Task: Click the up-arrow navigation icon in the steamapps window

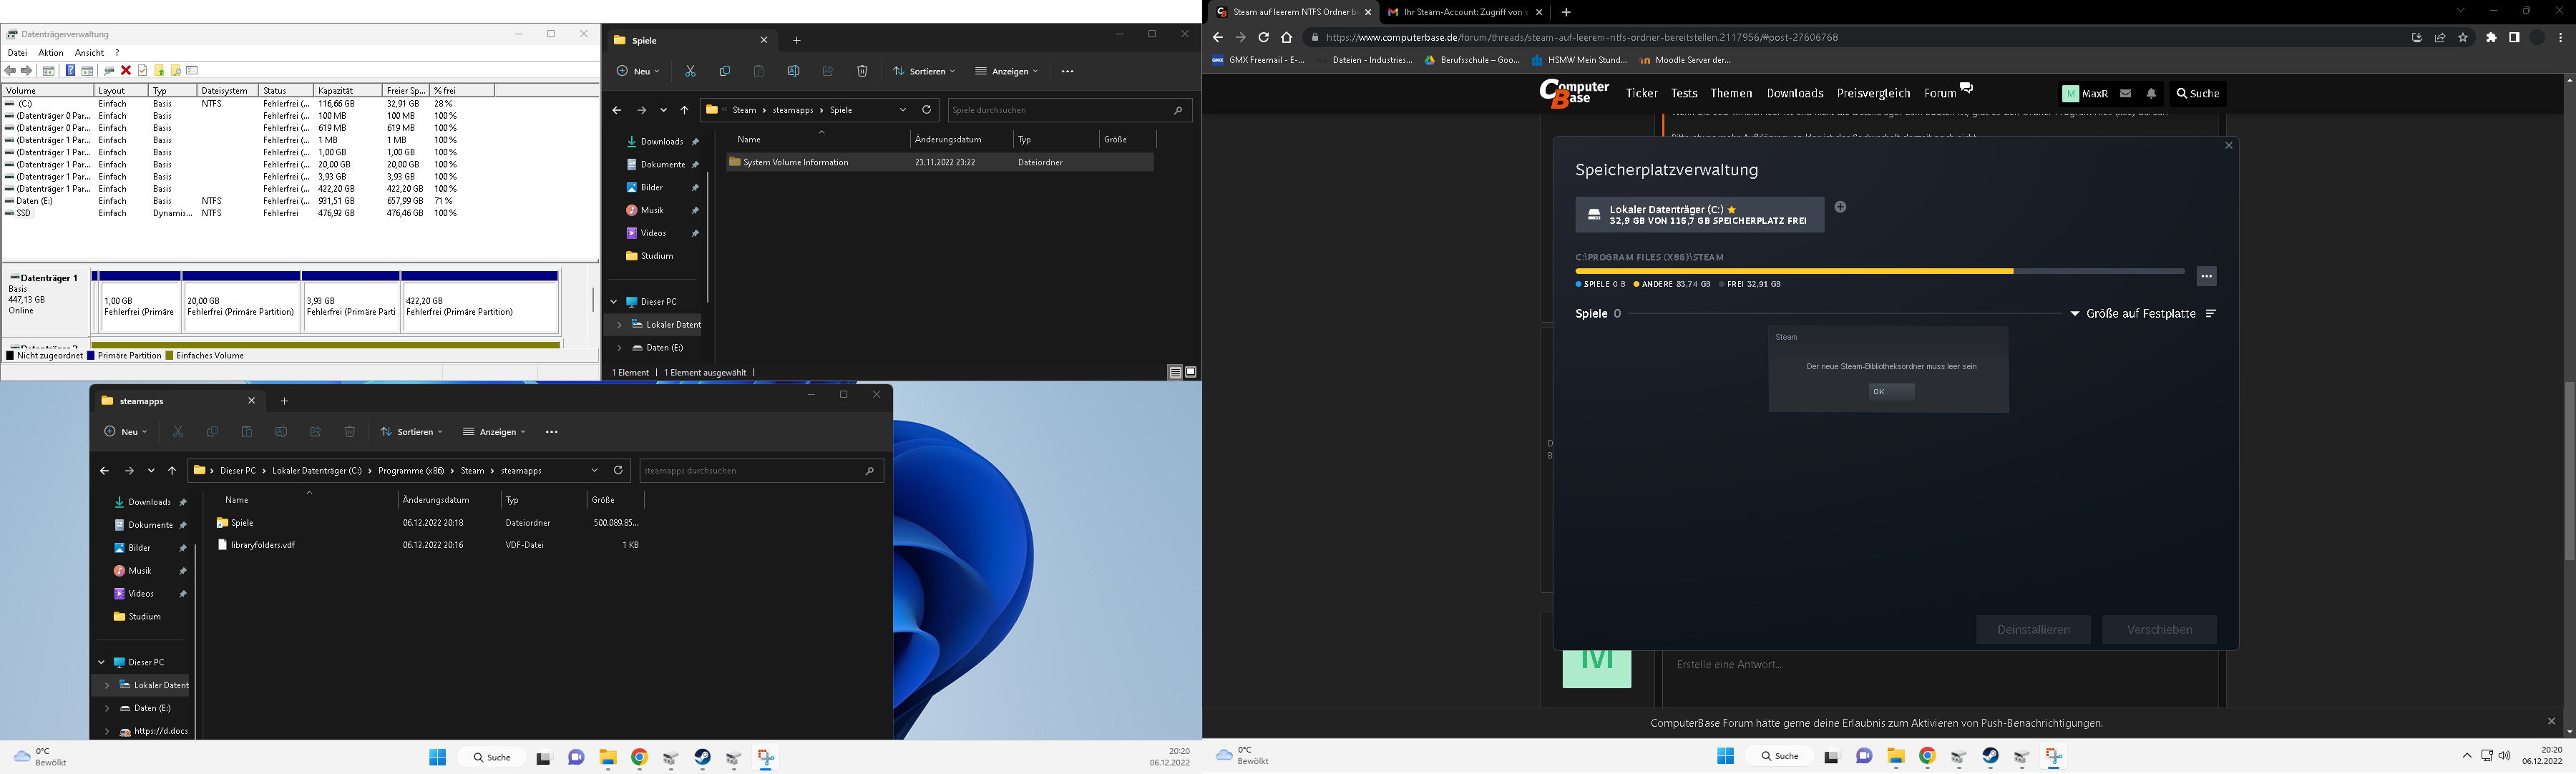Action: click(172, 471)
